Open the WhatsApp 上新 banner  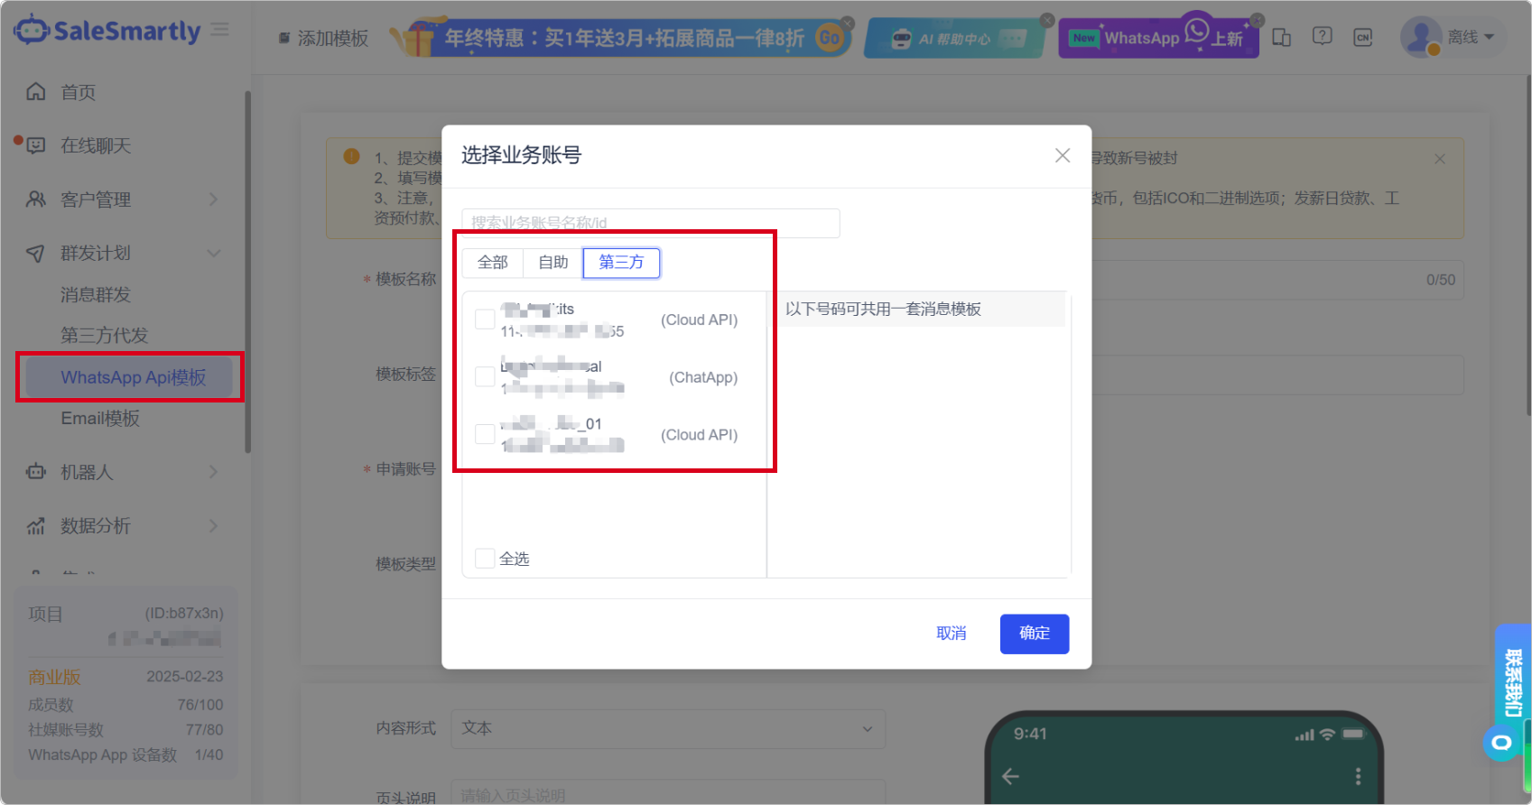pos(1158,38)
